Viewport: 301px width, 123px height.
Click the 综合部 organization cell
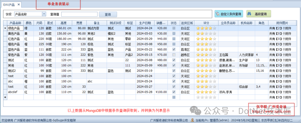(x=247, y=87)
